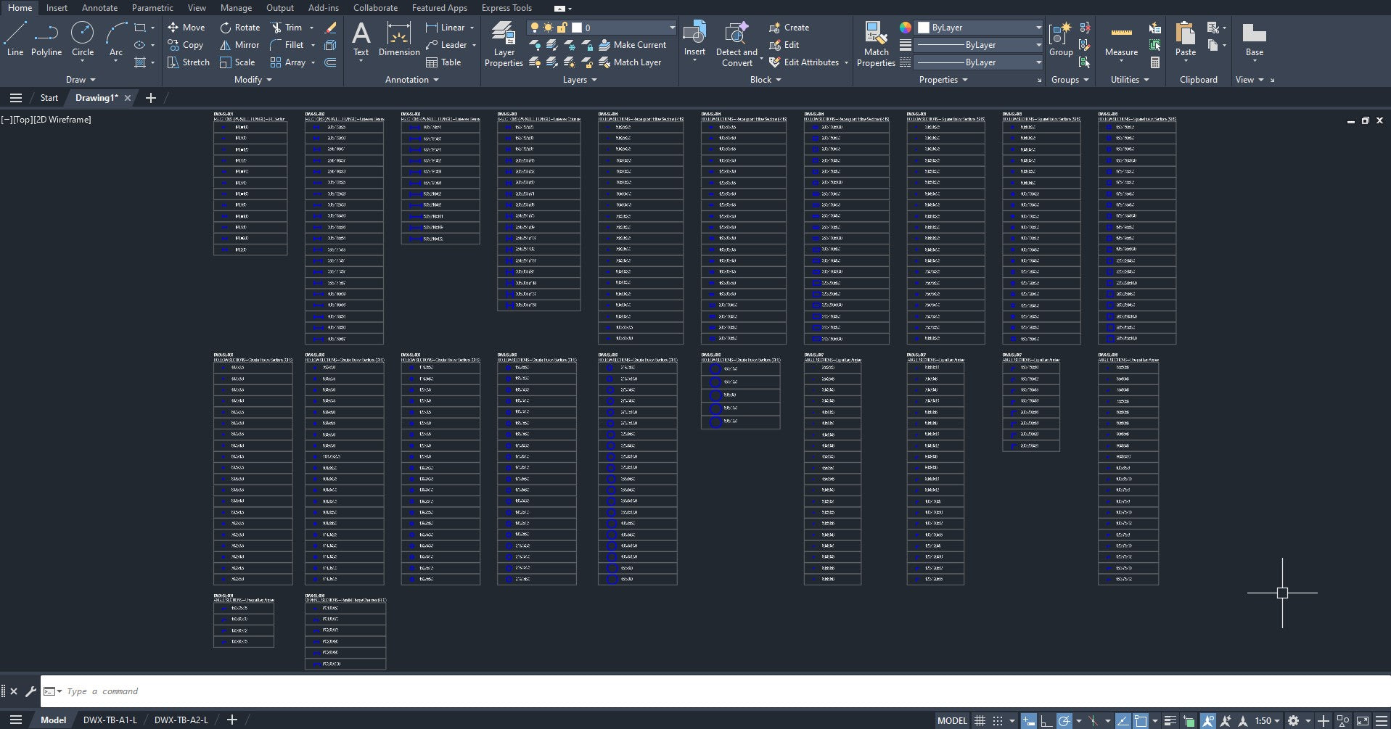Toggle lineweight display in status bar
Image resolution: width=1391 pixels, height=729 pixels.
pyautogui.click(x=1170, y=720)
